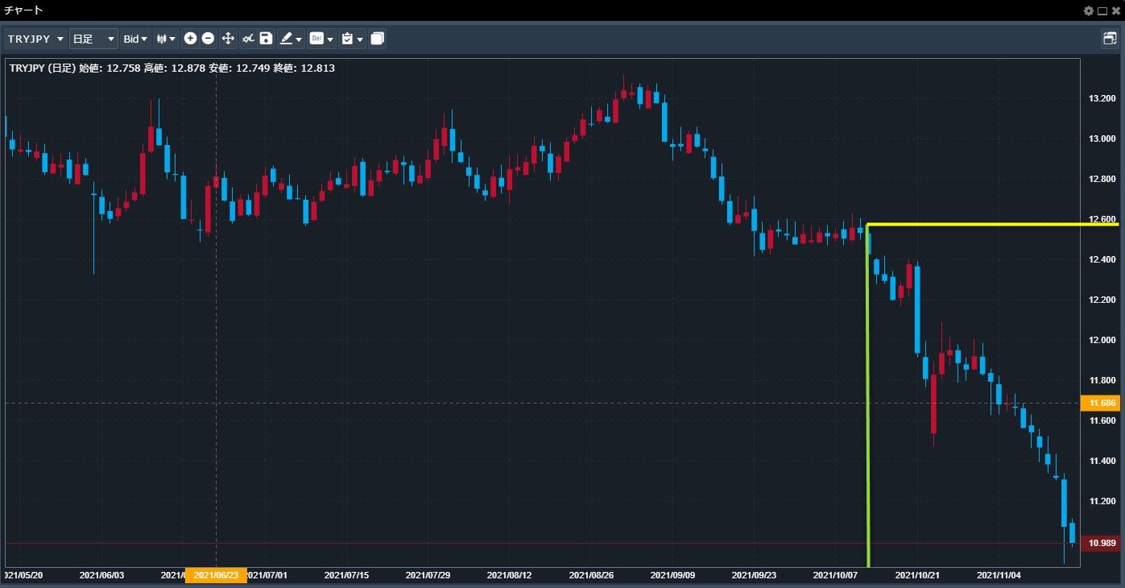Open the drawing pen tool menu
The height and width of the screenshot is (588, 1125).
[x=290, y=39]
